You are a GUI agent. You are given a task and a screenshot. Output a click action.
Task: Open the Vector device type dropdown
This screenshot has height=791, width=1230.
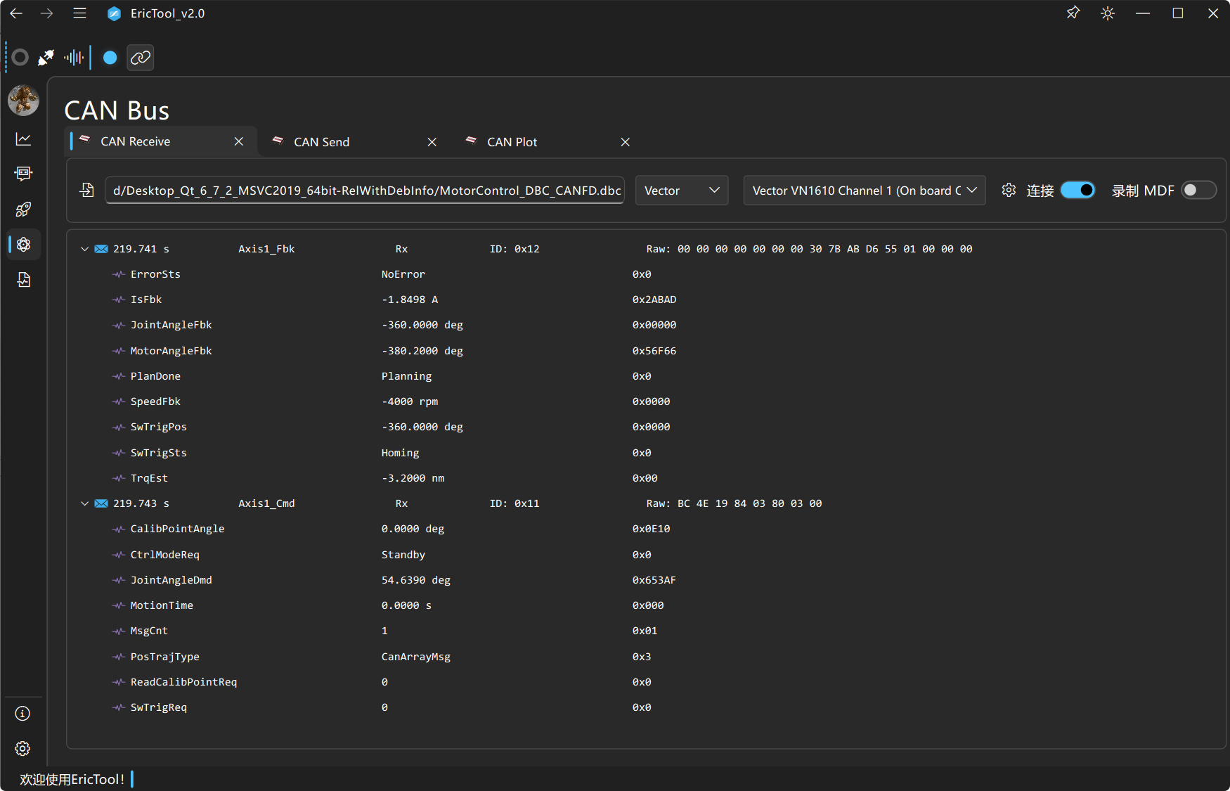coord(681,191)
